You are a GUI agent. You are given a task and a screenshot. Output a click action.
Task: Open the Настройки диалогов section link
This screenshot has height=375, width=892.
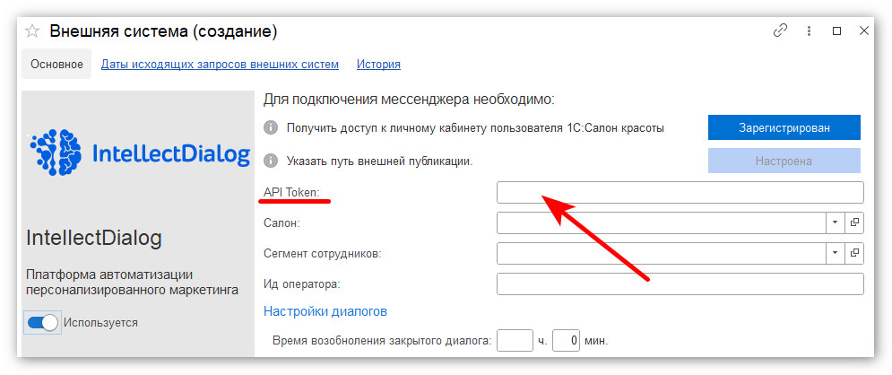pyautogui.click(x=325, y=311)
